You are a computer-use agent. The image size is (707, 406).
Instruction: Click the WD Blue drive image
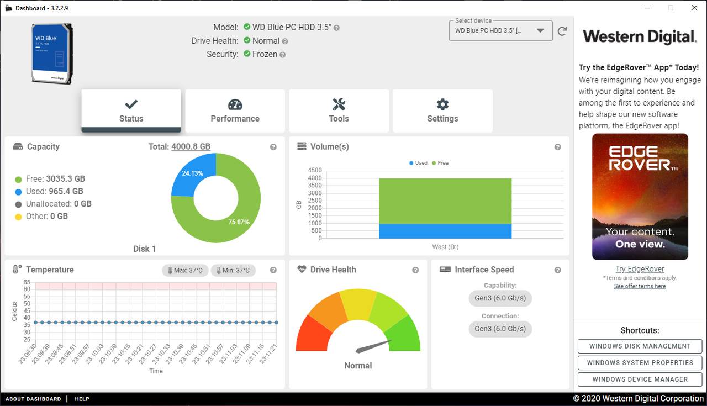[x=52, y=53]
